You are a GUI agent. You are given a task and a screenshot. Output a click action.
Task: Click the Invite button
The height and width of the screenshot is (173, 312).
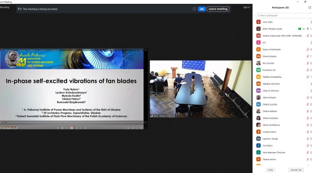pos(270,170)
